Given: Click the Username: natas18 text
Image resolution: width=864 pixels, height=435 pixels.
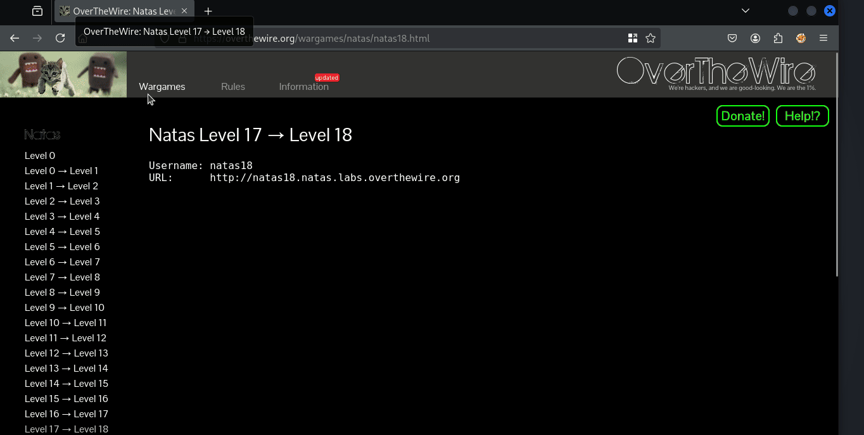Looking at the screenshot, I should pos(201,166).
